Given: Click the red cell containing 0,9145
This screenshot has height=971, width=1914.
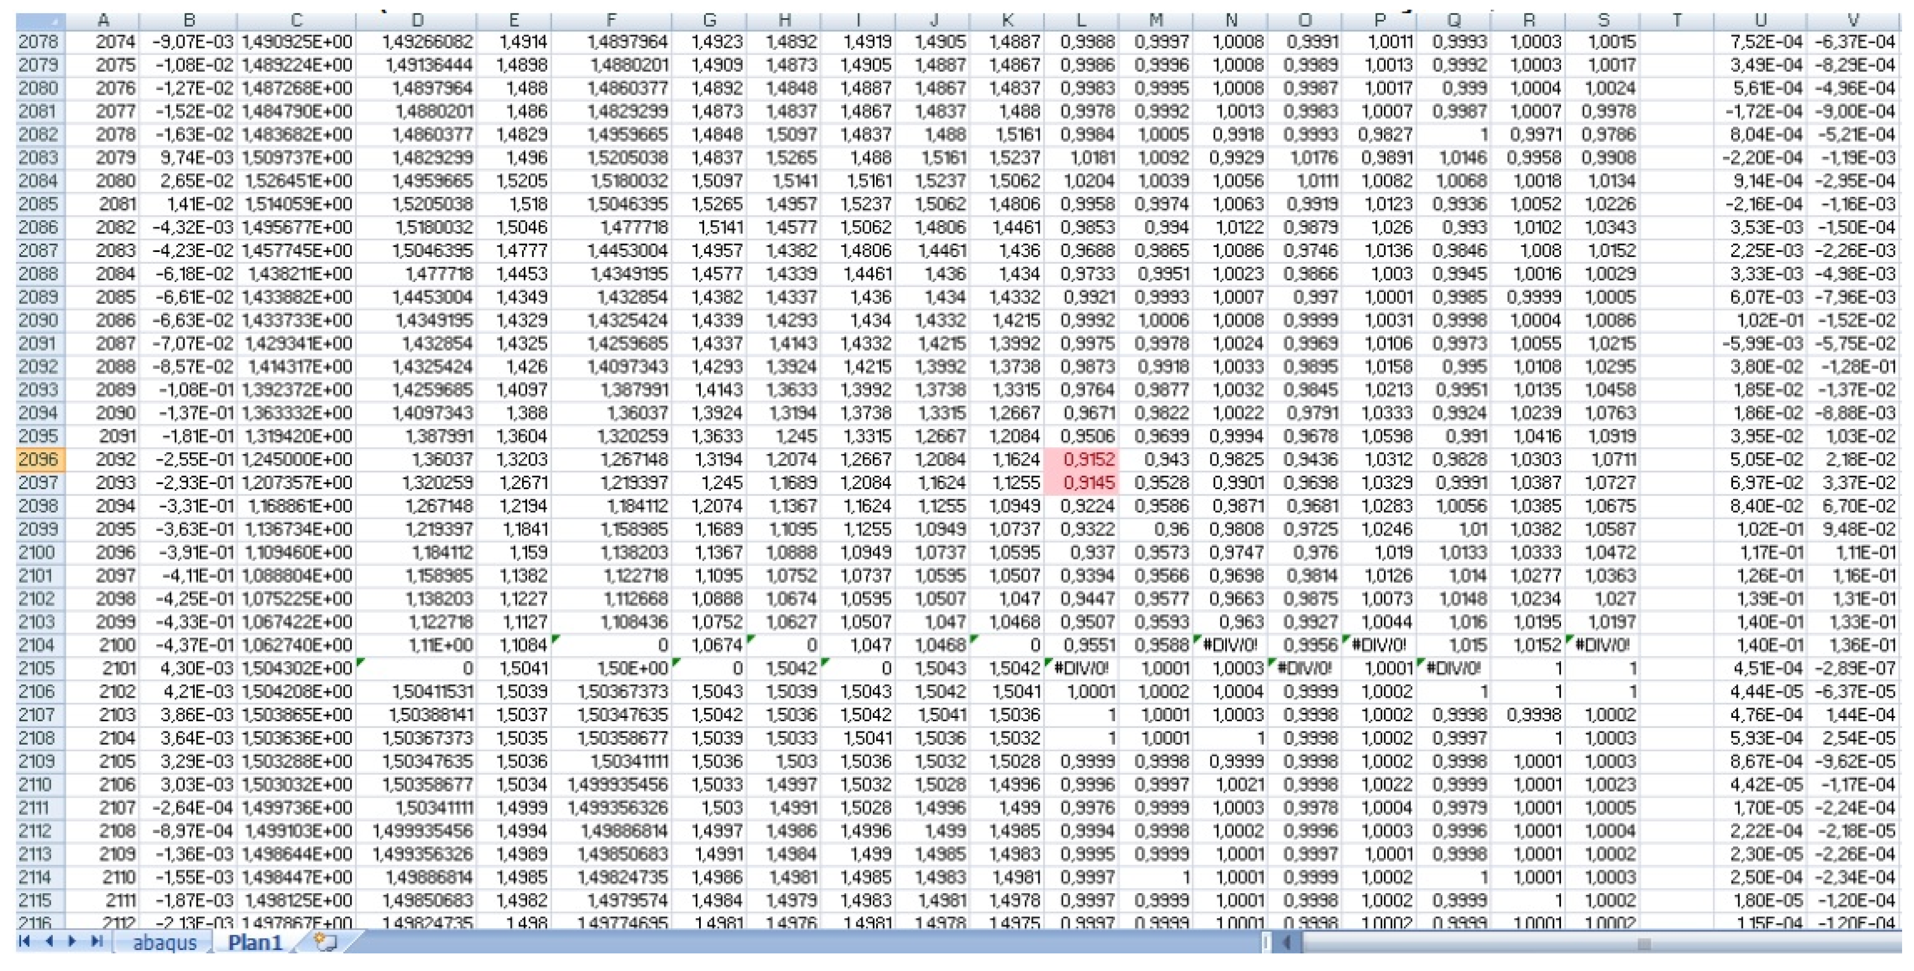Looking at the screenshot, I should pos(1081,483).
